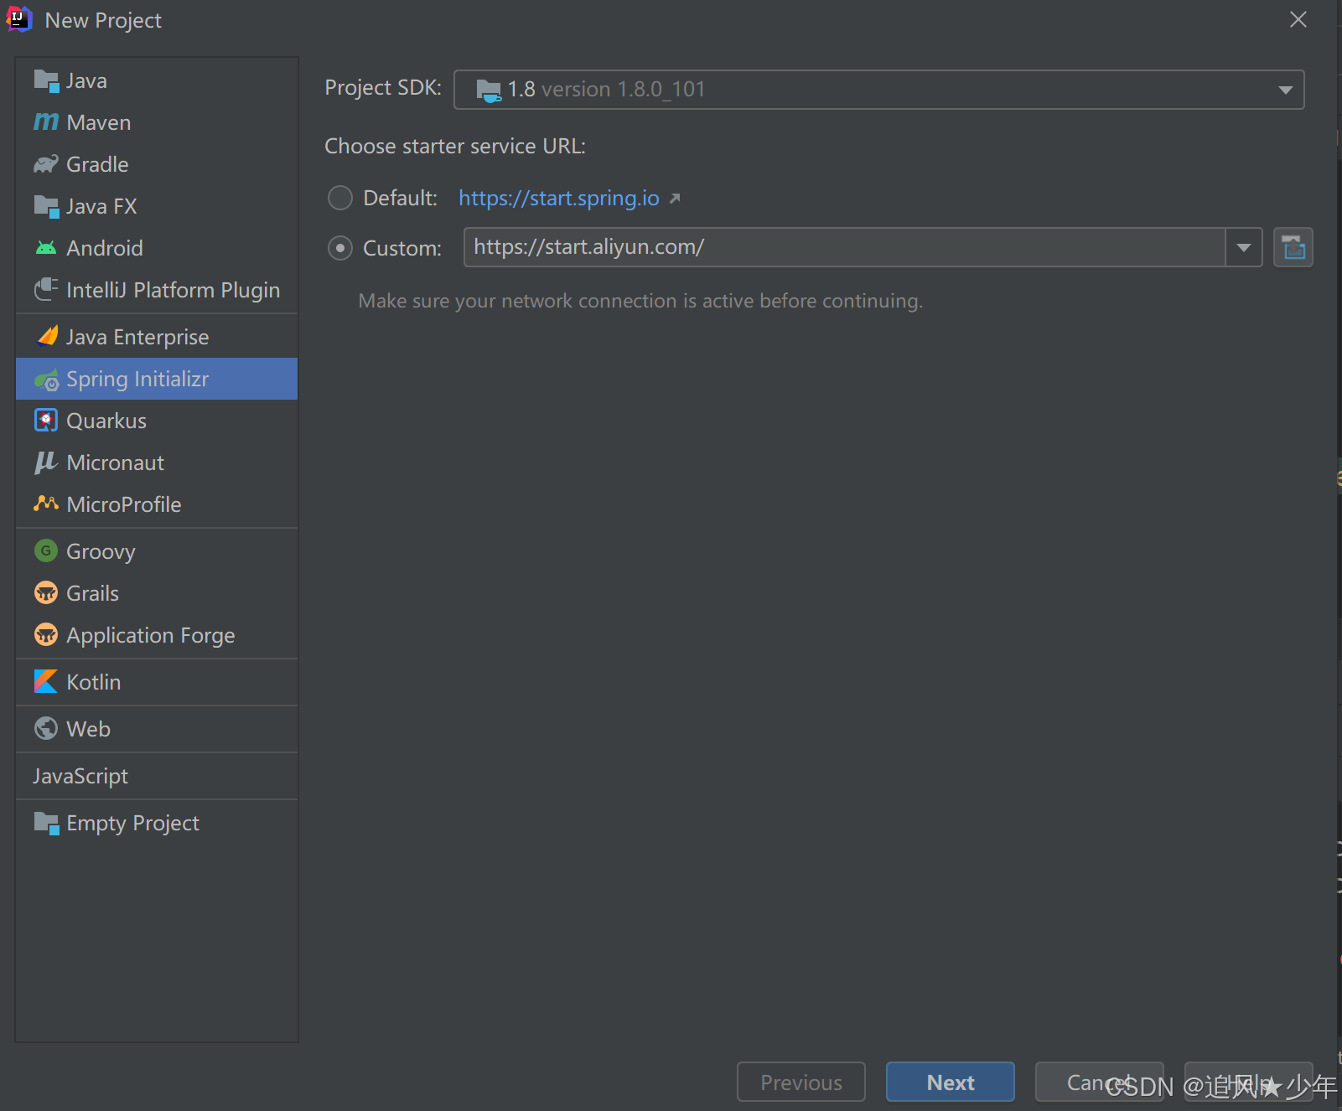Open the custom URL browse icon button

coord(1293,248)
